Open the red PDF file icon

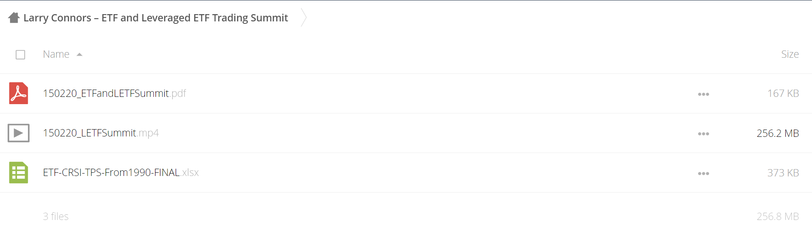point(19,93)
